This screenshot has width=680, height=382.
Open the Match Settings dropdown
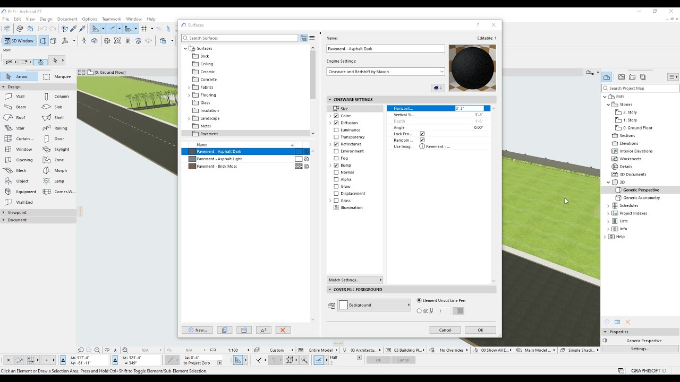354,280
